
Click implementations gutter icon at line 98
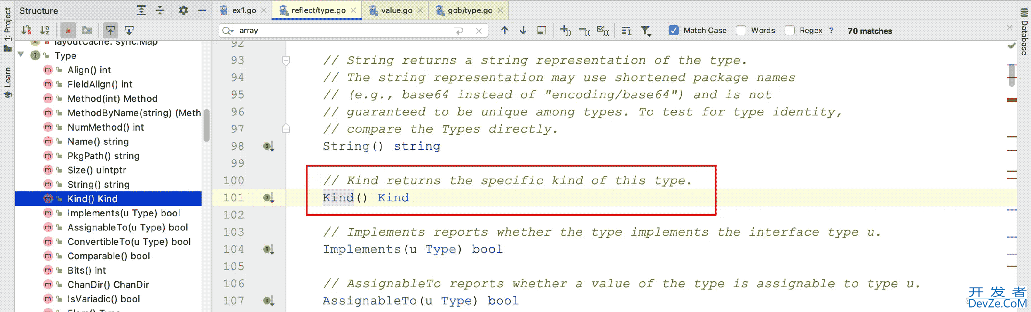(269, 146)
